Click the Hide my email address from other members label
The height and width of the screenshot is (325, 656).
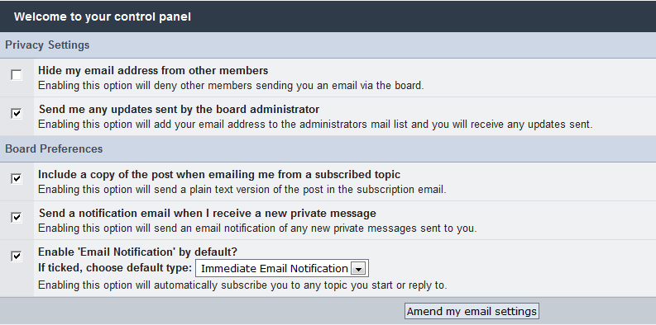(x=153, y=70)
